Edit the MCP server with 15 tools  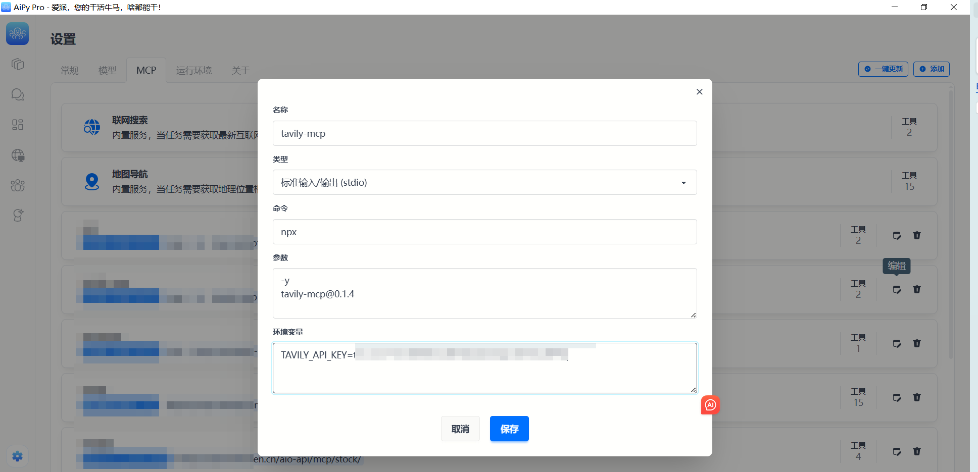[x=897, y=398]
